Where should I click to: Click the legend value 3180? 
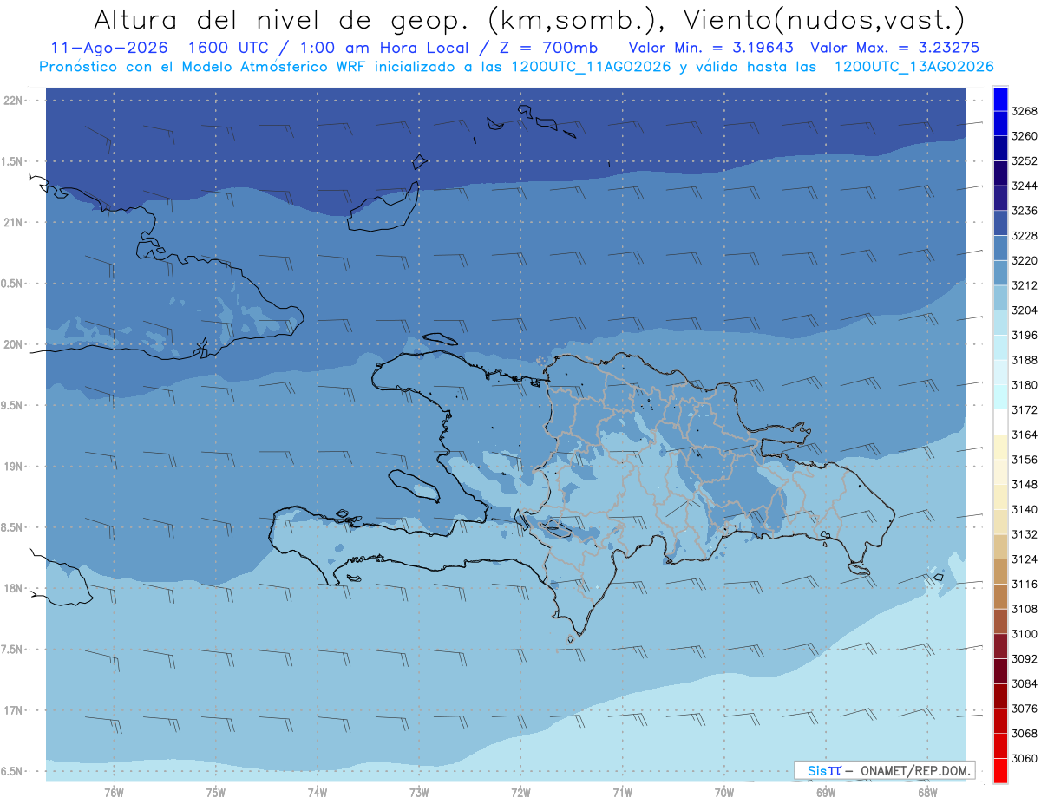click(x=1024, y=385)
